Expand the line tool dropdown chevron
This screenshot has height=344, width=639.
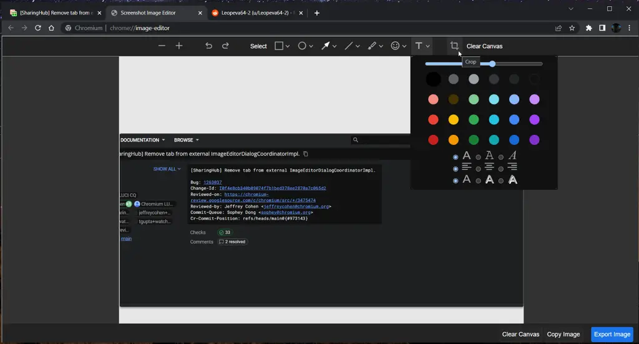(x=358, y=46)
